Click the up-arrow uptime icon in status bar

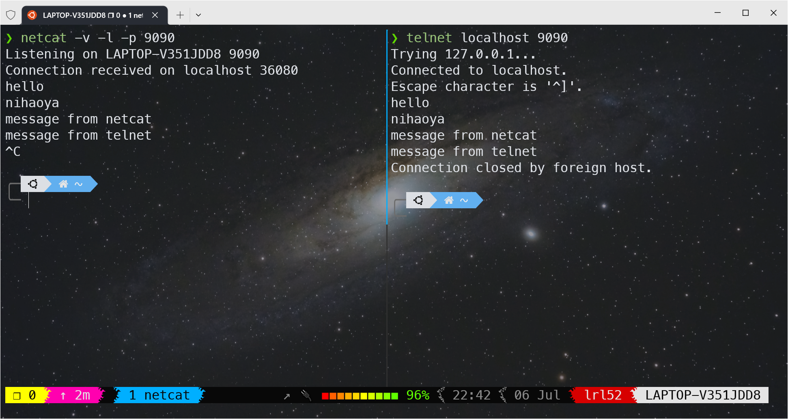(x=63, y=396)
